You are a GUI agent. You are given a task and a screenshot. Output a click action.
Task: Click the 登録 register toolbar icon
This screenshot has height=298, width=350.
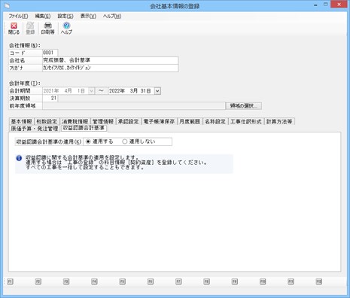point(30,26)
